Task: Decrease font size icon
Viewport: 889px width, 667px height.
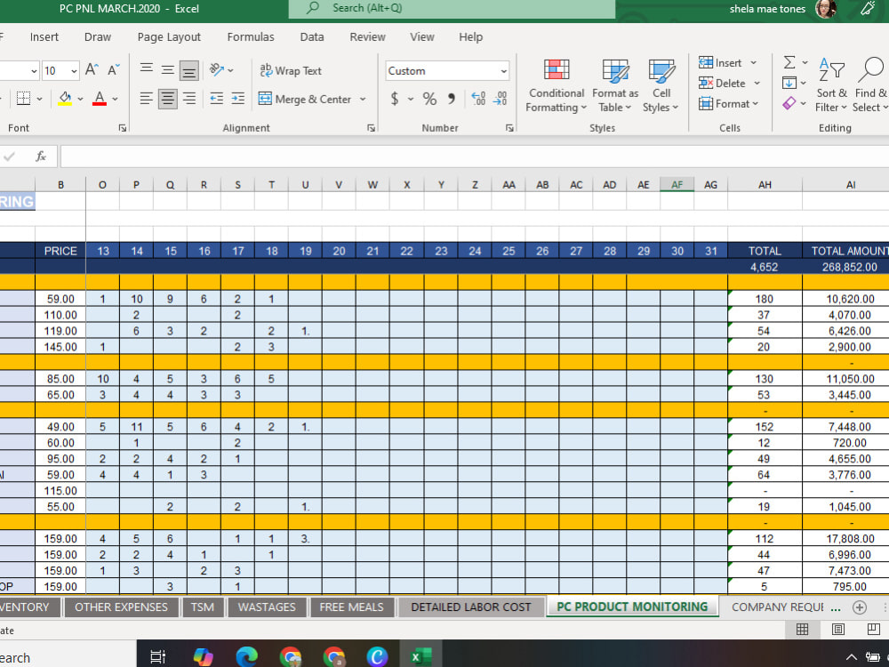Action: tap(113, 69)
